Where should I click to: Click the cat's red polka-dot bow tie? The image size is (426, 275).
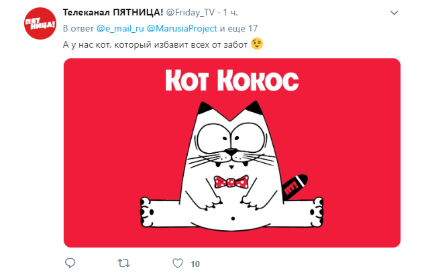(231, 182)
